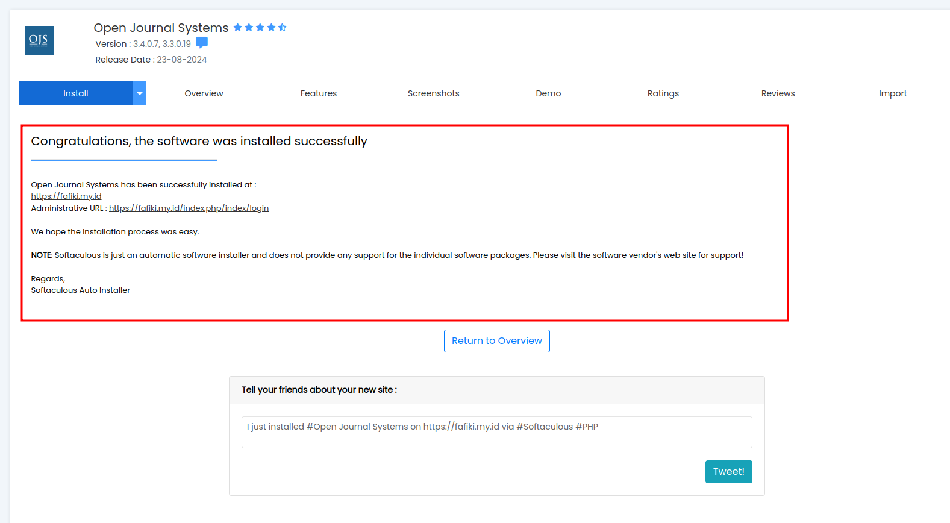The height and width of the screenshot is (523, 950).
Task: Click inside the tweet message text box
Action: coord(497,432)
